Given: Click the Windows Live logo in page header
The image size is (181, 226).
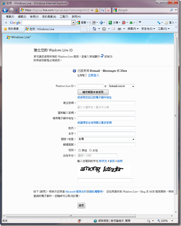Looking at the screenshot, I should 19,37.
